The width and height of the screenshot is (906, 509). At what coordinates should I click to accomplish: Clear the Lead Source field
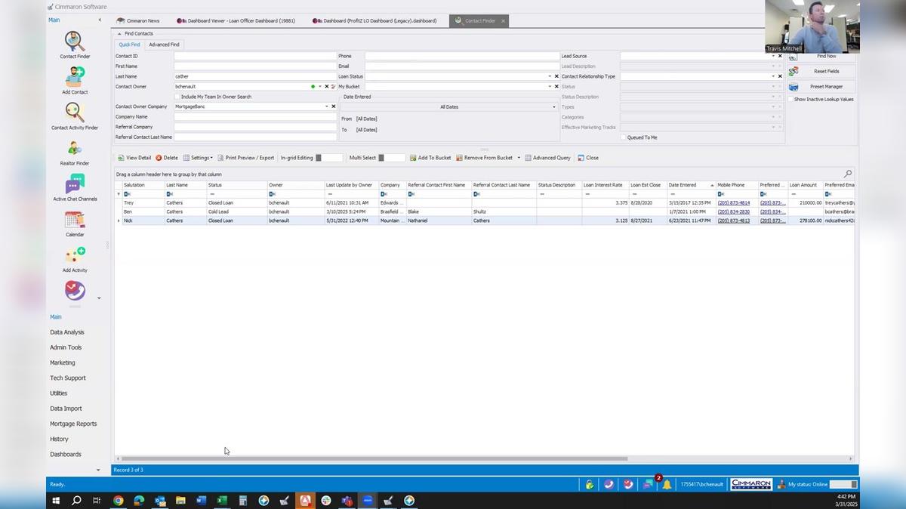tap(780, 56)
